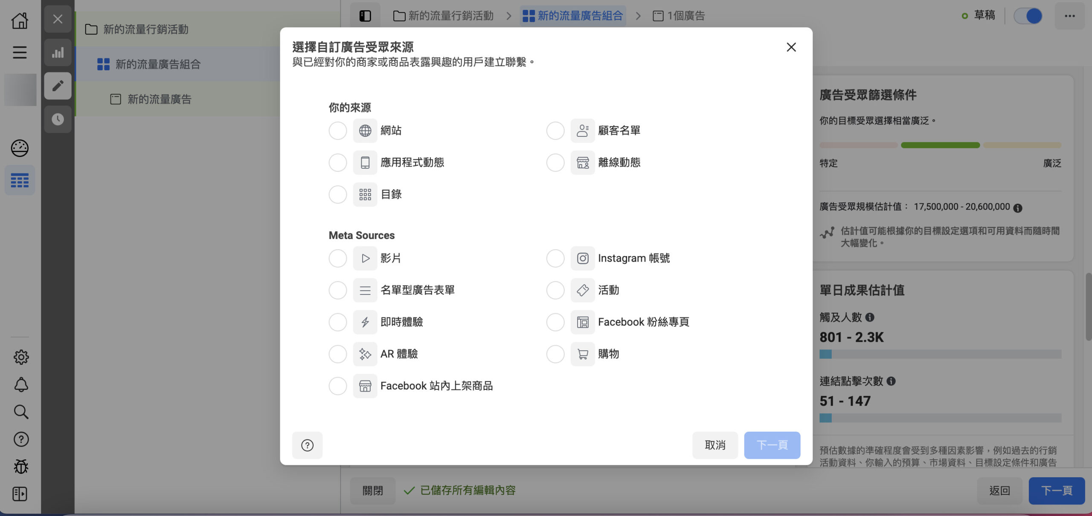Click the 取消 button in dialog

click(x=715, y=445)
